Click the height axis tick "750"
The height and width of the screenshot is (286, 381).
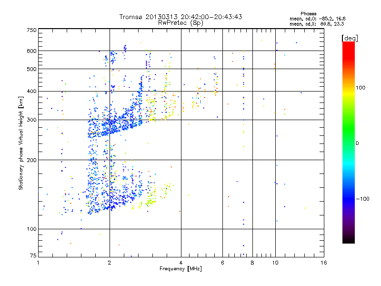(x=31, y=30)
